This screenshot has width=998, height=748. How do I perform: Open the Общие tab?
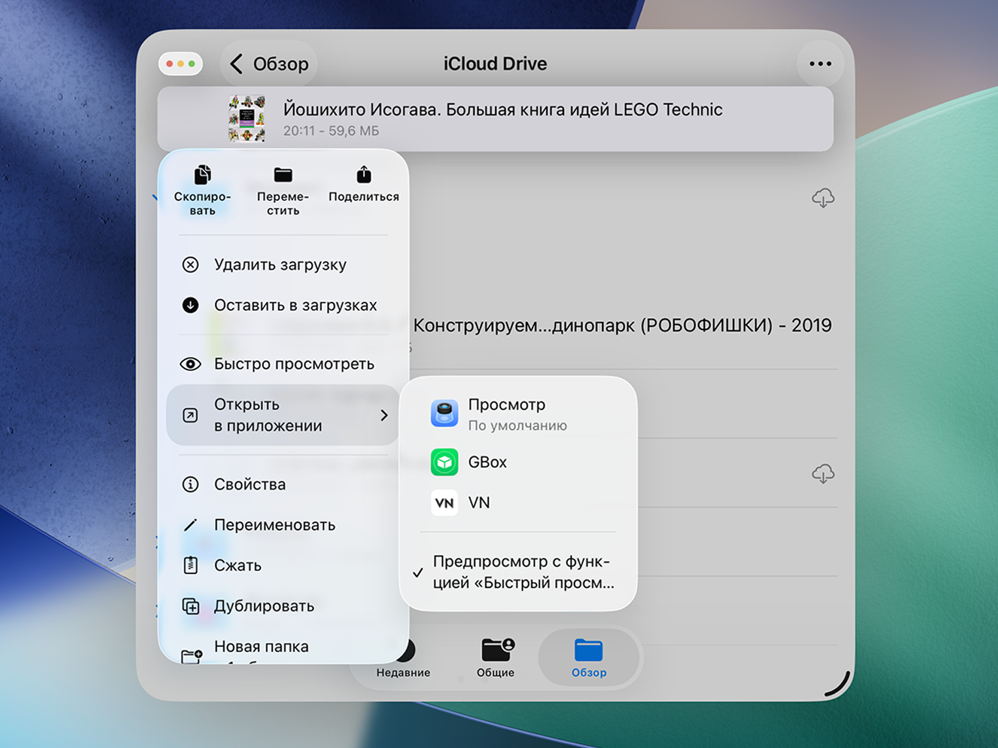pyautogui.click(x=496, y=657)
